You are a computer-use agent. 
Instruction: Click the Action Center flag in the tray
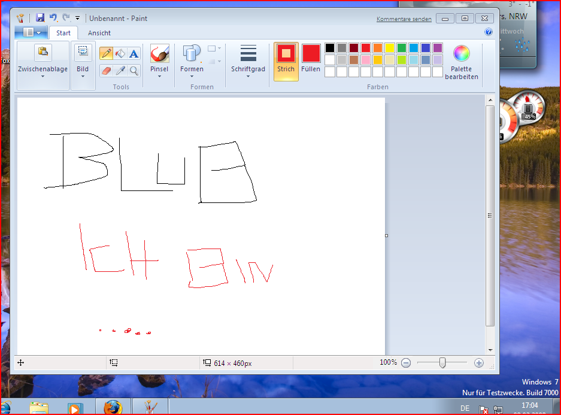click(483, 410)
